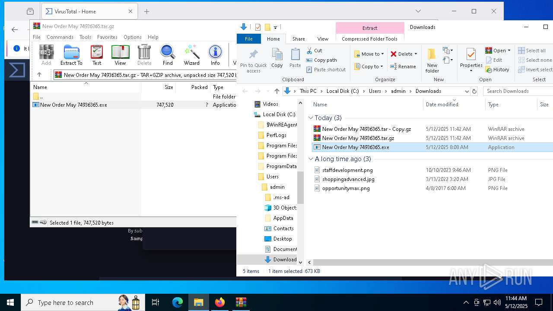Screen dimensions: 553x311
Task: Select New Order May 74936365.tar.gz file
Action: pyautogui.click(x=358, y=138)
